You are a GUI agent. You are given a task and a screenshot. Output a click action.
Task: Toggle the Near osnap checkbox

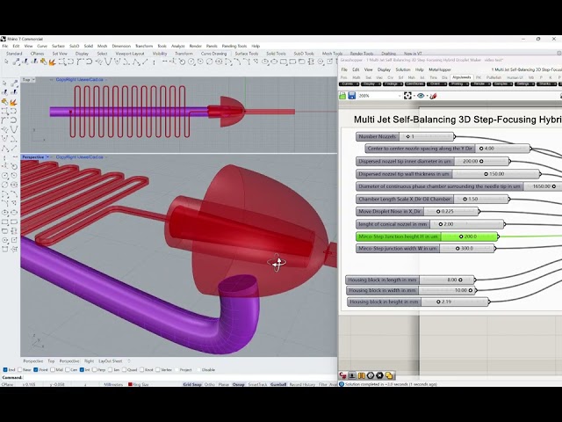click(19, 369)
